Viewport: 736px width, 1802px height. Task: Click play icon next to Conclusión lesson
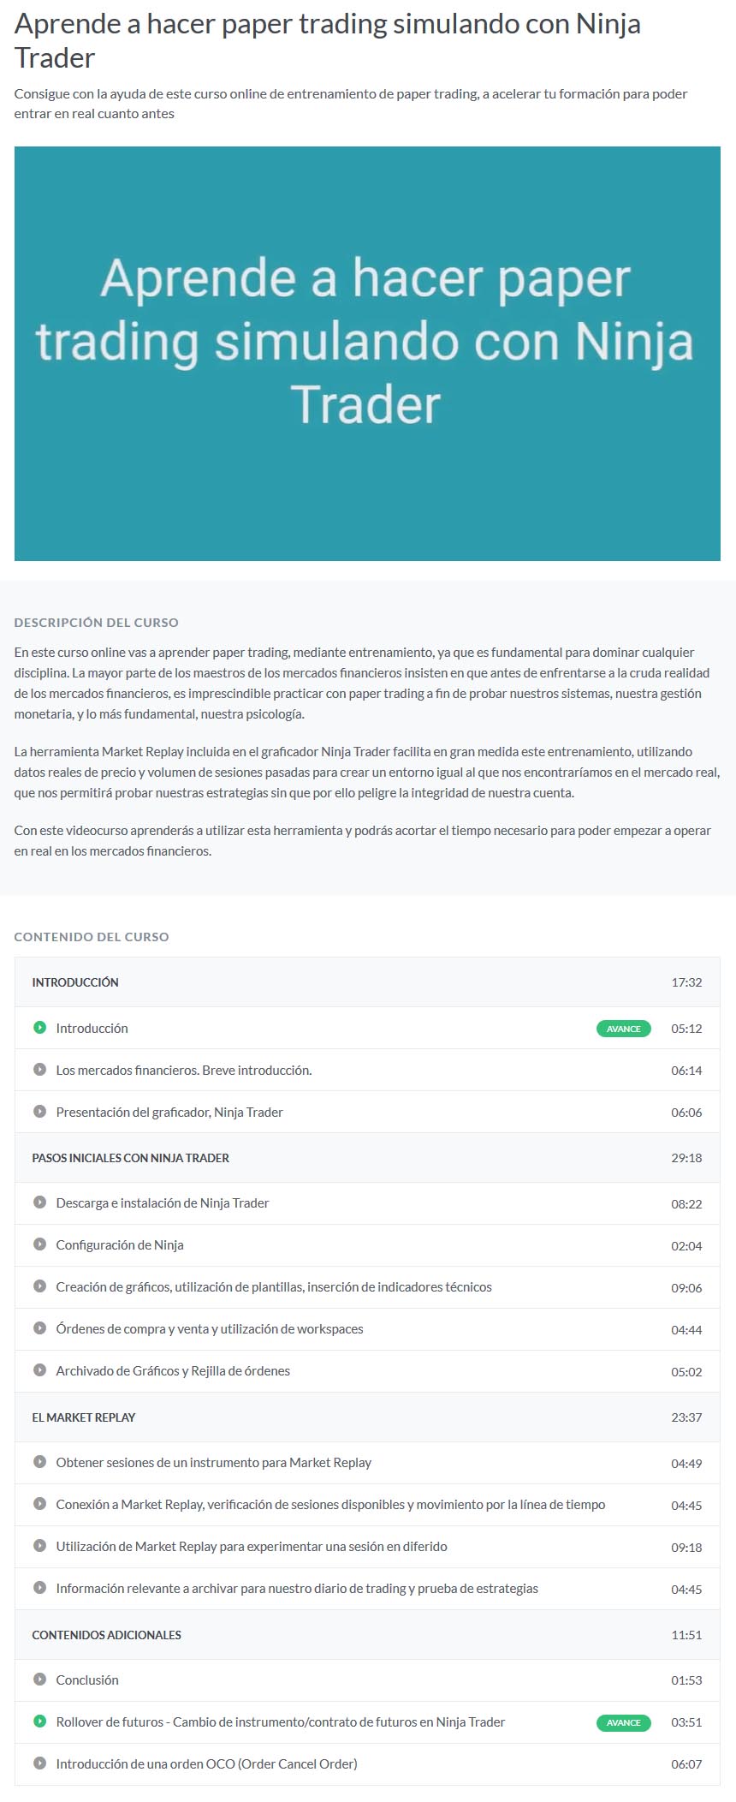39,1679
